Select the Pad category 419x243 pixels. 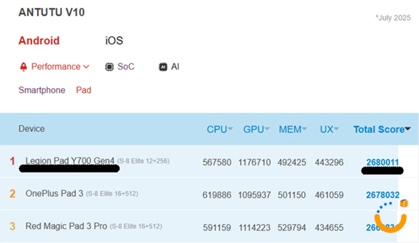(84, 90)
